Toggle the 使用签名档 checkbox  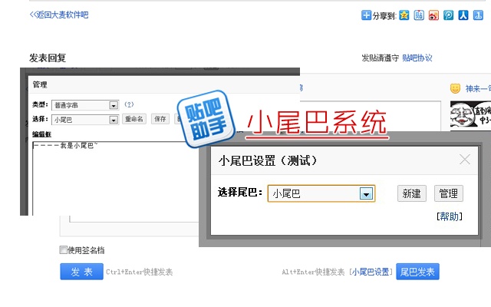pos(64,250)
